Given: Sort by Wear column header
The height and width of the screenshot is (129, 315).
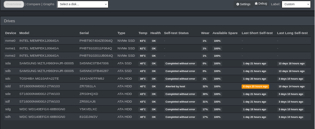Looking at the screenshot, I should [205, 33].
